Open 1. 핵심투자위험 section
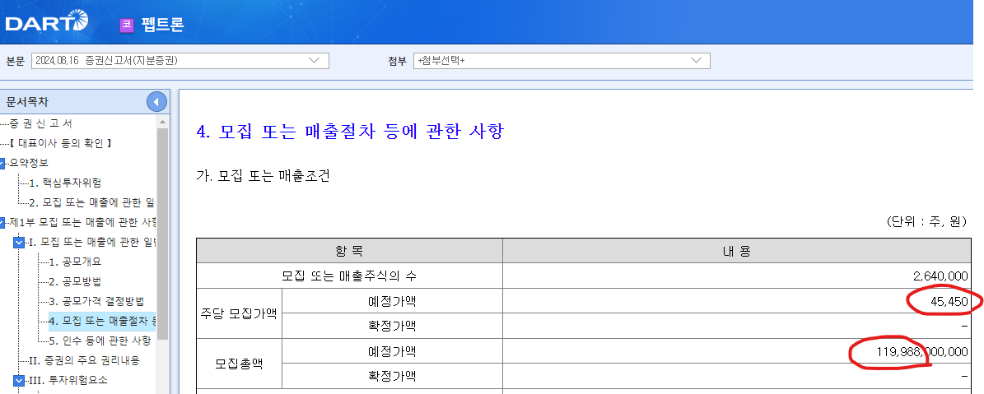 click(64, 183)
